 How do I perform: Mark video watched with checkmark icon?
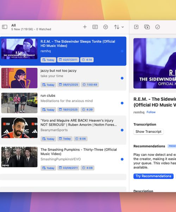[158, 27]
